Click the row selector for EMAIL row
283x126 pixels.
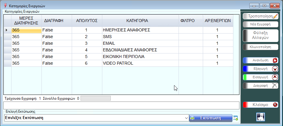[x=7, y=44]
